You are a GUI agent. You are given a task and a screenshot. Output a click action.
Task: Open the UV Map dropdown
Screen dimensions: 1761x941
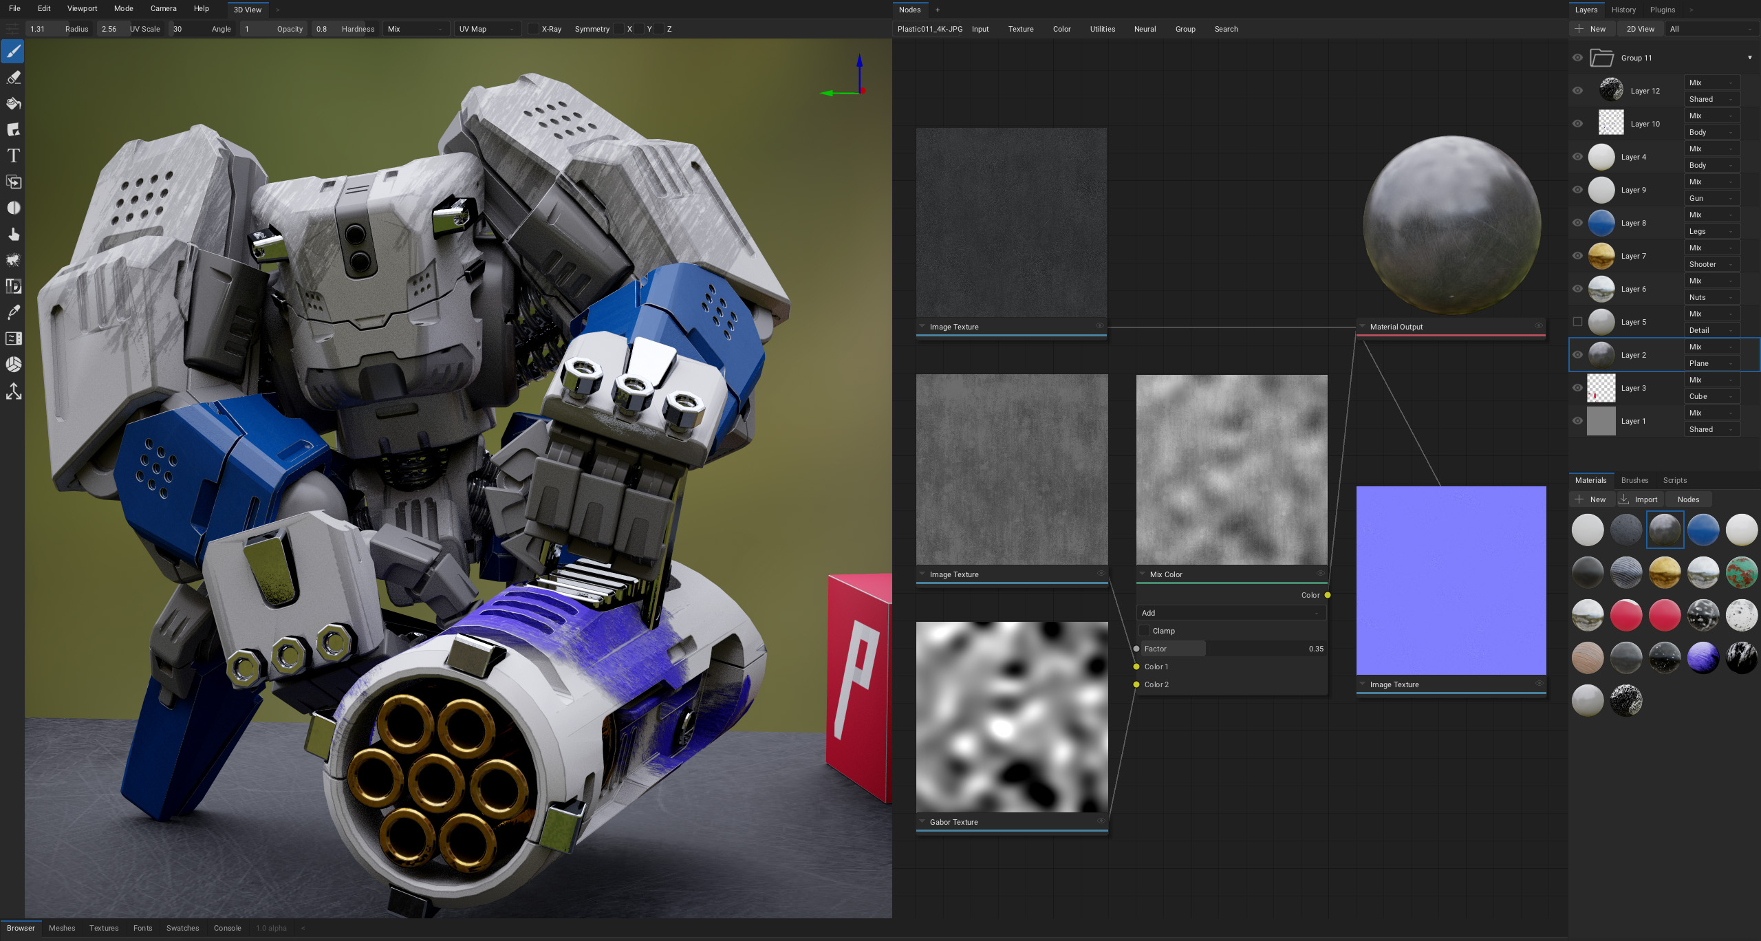tap(486, 29)
